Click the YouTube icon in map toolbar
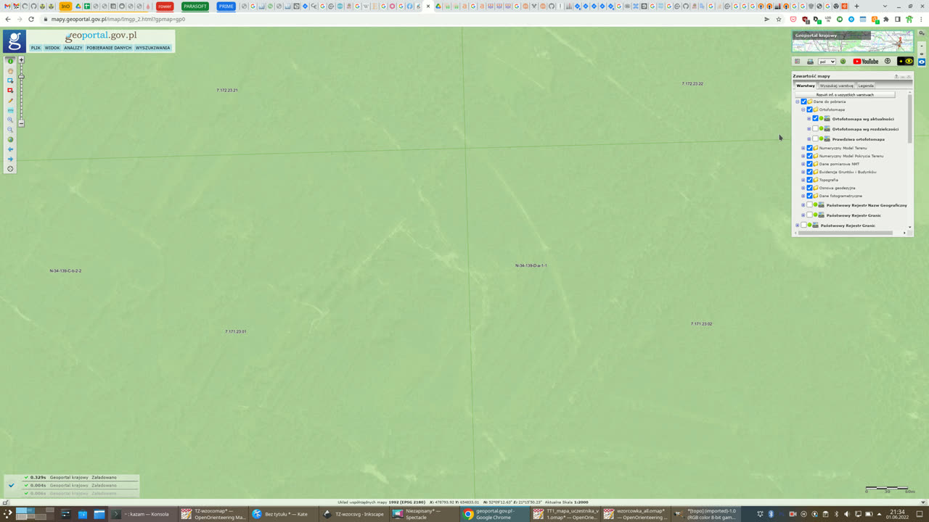 (865, 62)
